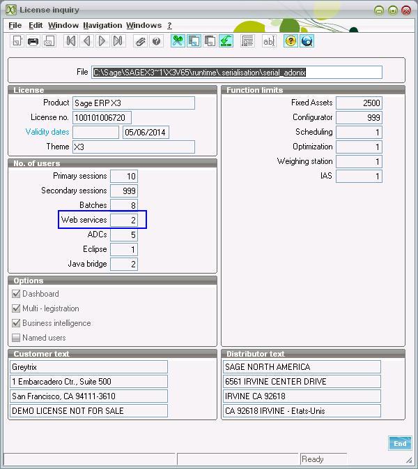Select the Primary sessions value field
418x469 pixels.
pyautogui.click(x=124, y=176)
